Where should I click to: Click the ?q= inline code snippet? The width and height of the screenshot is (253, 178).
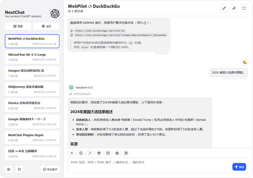[x=131, y=43]
